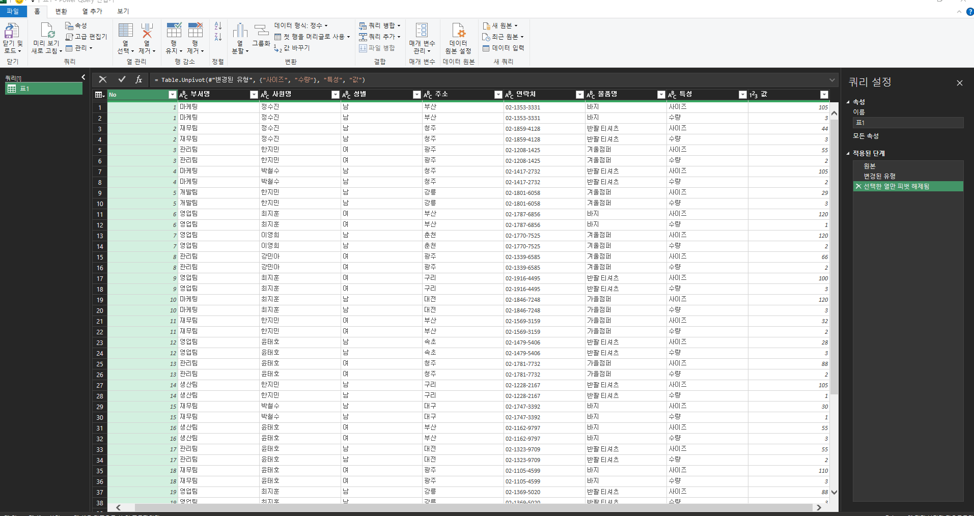This screenshot has height=516, width=974.
Task: Cancel the formula edit with the X icon
Action: click(102, 79)
